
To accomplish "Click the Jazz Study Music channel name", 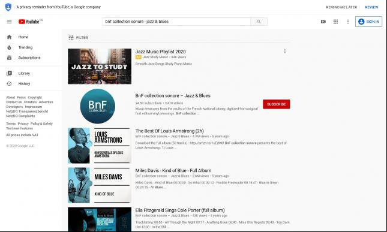I will coord(155,57).
